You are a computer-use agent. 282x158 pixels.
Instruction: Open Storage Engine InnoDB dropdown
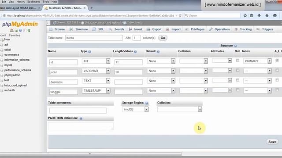135,109
